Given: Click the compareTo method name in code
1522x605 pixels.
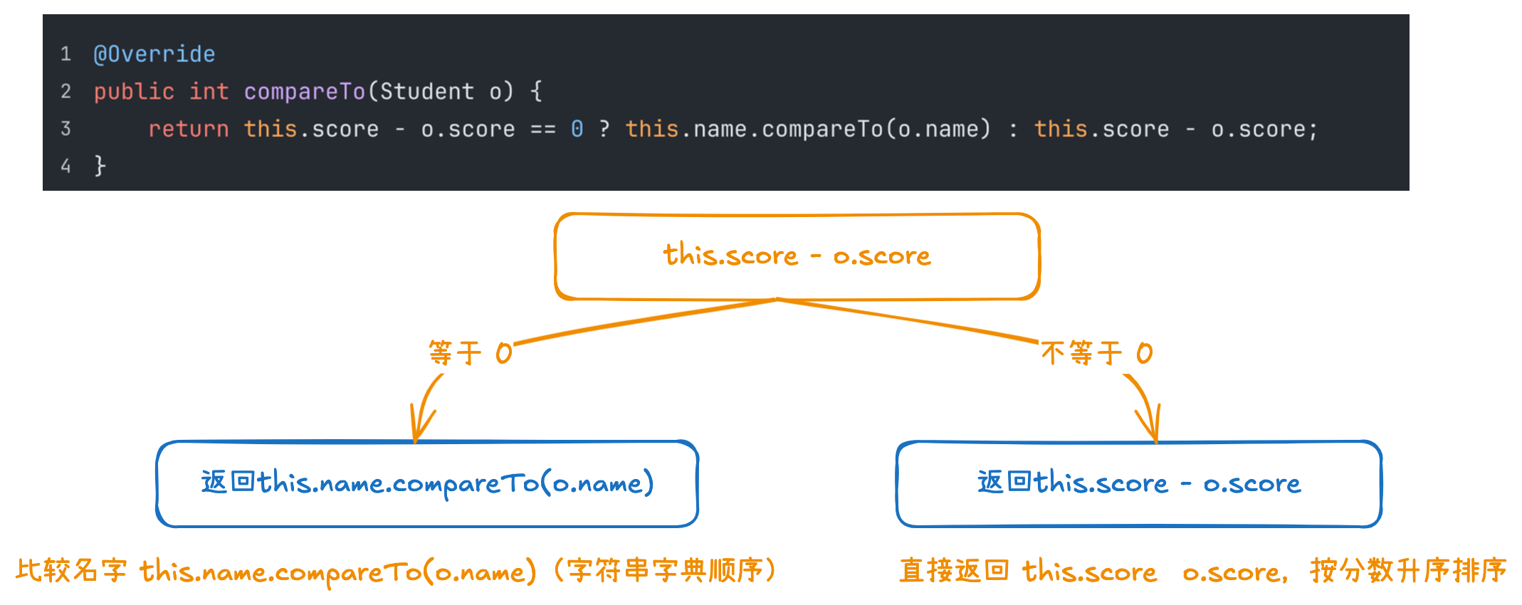Looking at the screenshot, I should [304, 92].
